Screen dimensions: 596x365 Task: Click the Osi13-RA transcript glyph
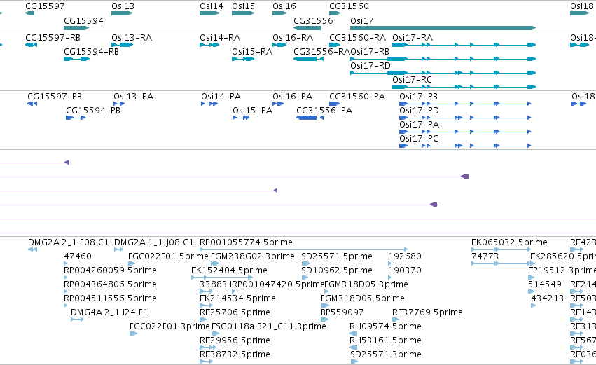coord(122,45)
